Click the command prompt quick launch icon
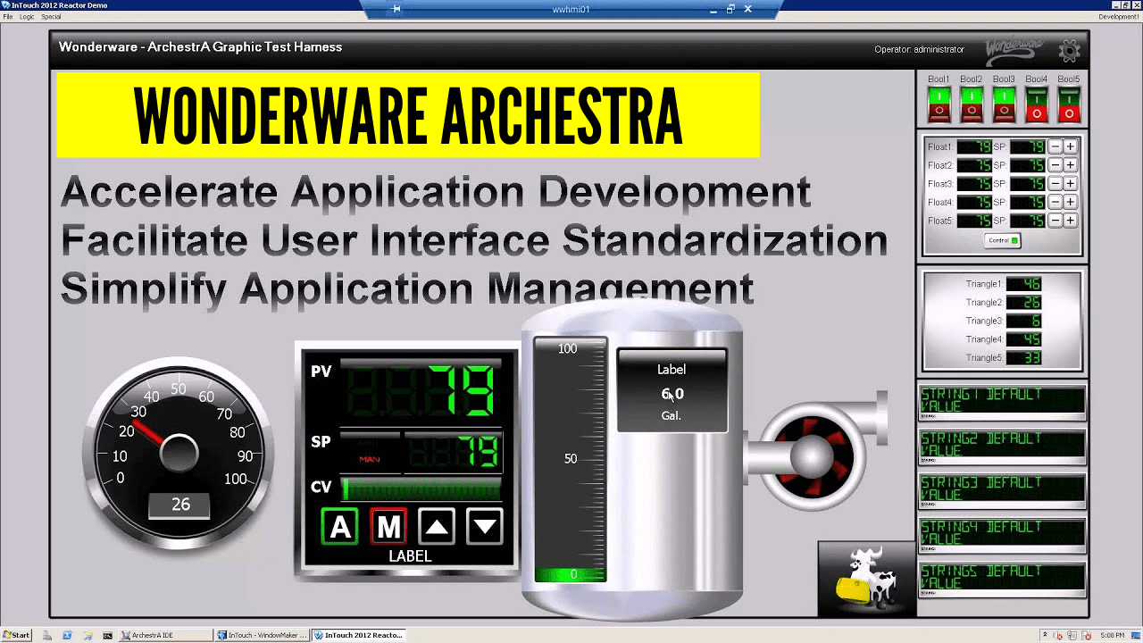 point(108,635)
